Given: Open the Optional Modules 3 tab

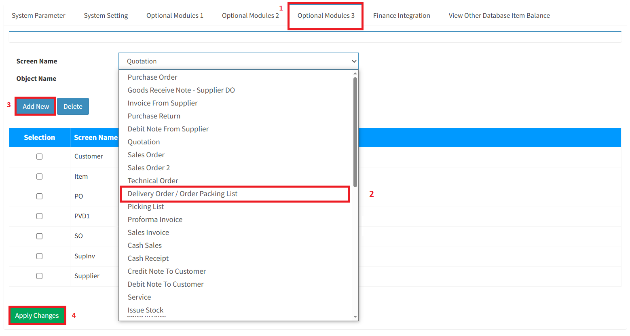Looking at the screenshot, I should coord(326,16).
